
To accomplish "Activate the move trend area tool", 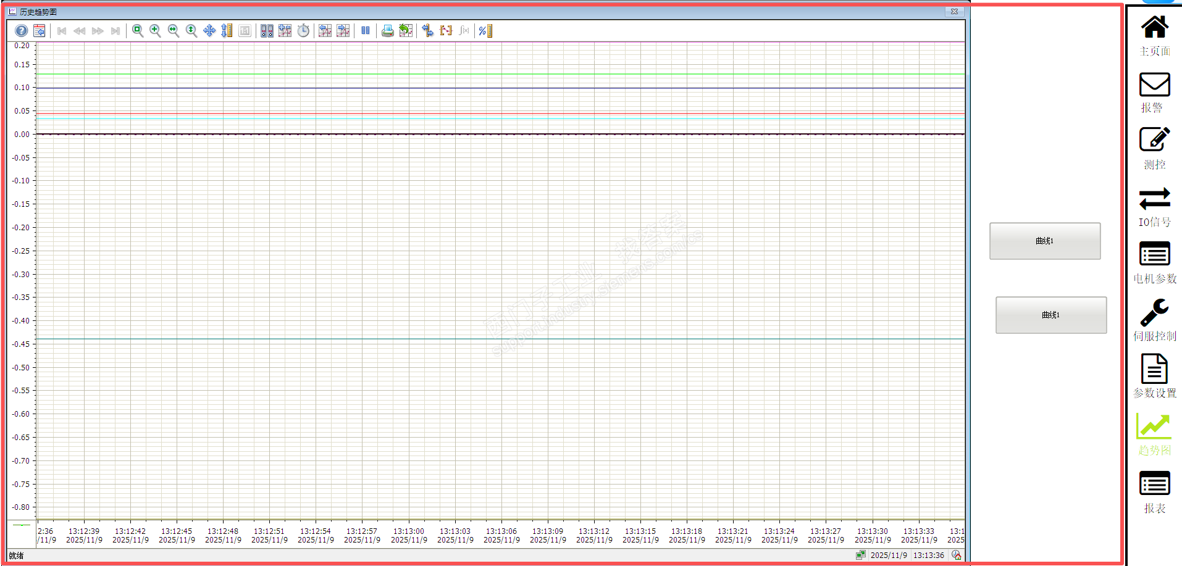I will [x=209, y=31].
